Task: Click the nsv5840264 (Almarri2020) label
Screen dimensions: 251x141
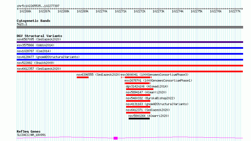Action: 149,116
